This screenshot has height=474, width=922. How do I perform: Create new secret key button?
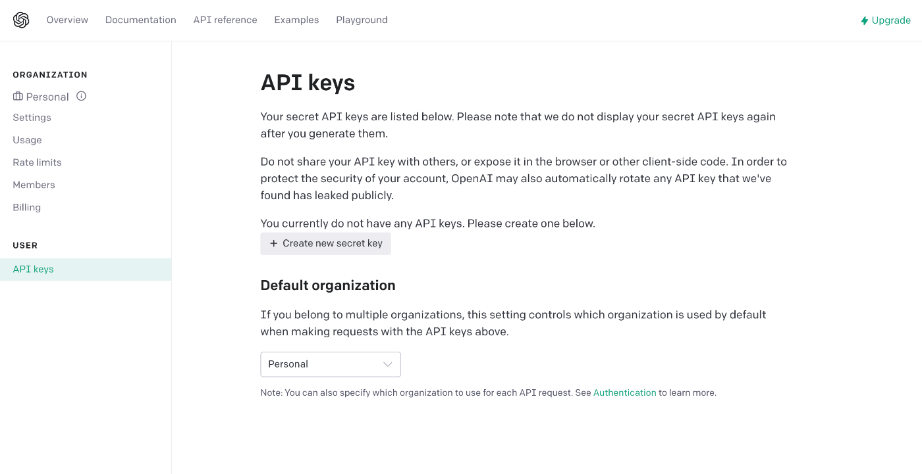326,243
